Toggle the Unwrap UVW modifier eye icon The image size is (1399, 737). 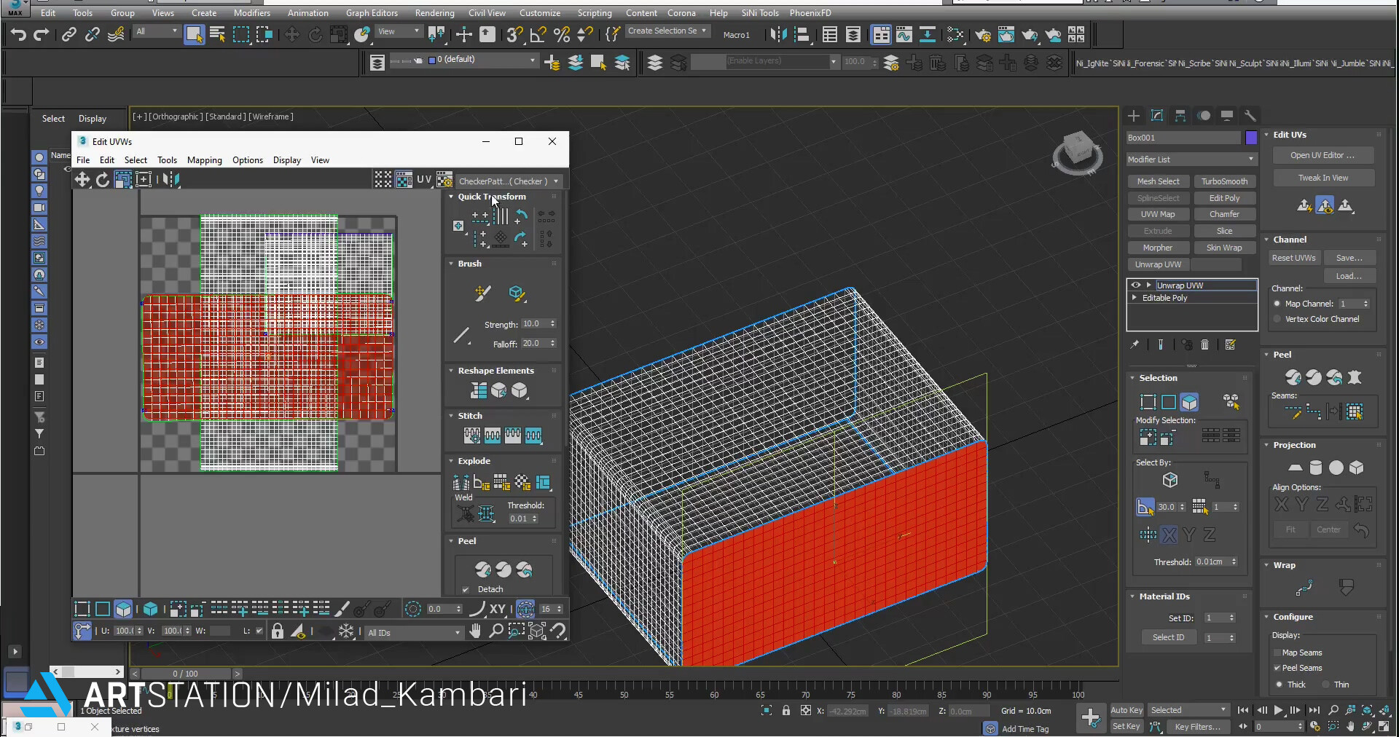[x=1136, y=285]
